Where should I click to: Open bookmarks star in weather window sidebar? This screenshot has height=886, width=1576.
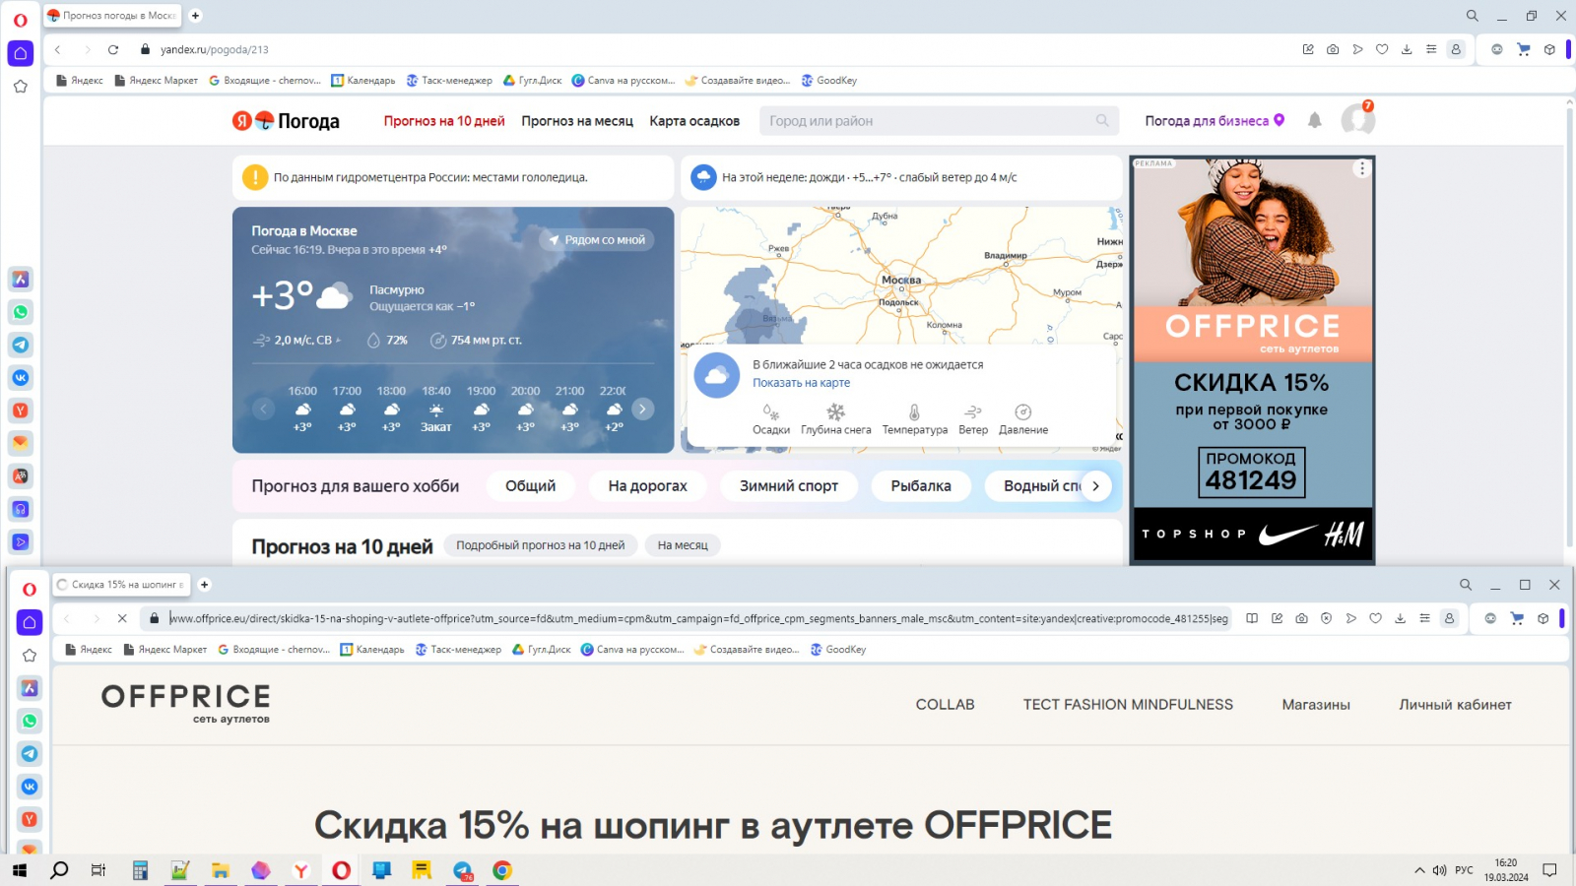coord(21,87)
